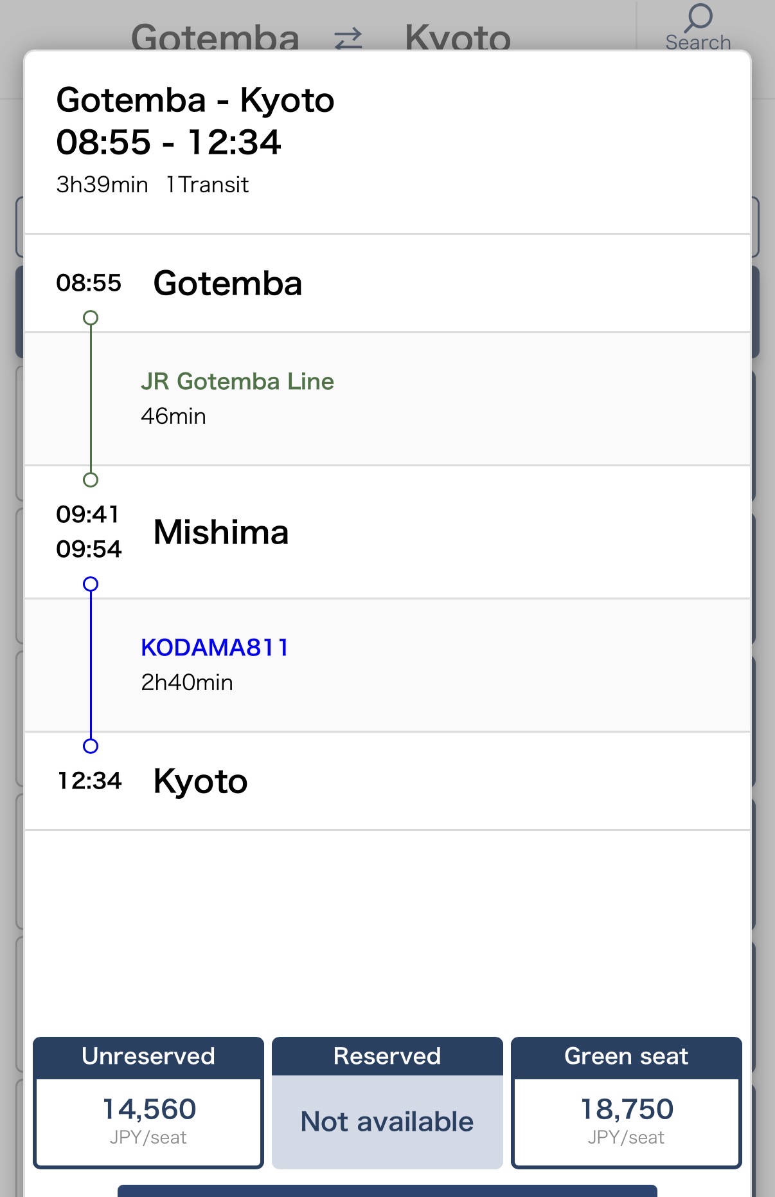Tap the Gotemba - Kyoto route title
The width and height of the screenshot is (775, 1197).
(195, 100)
